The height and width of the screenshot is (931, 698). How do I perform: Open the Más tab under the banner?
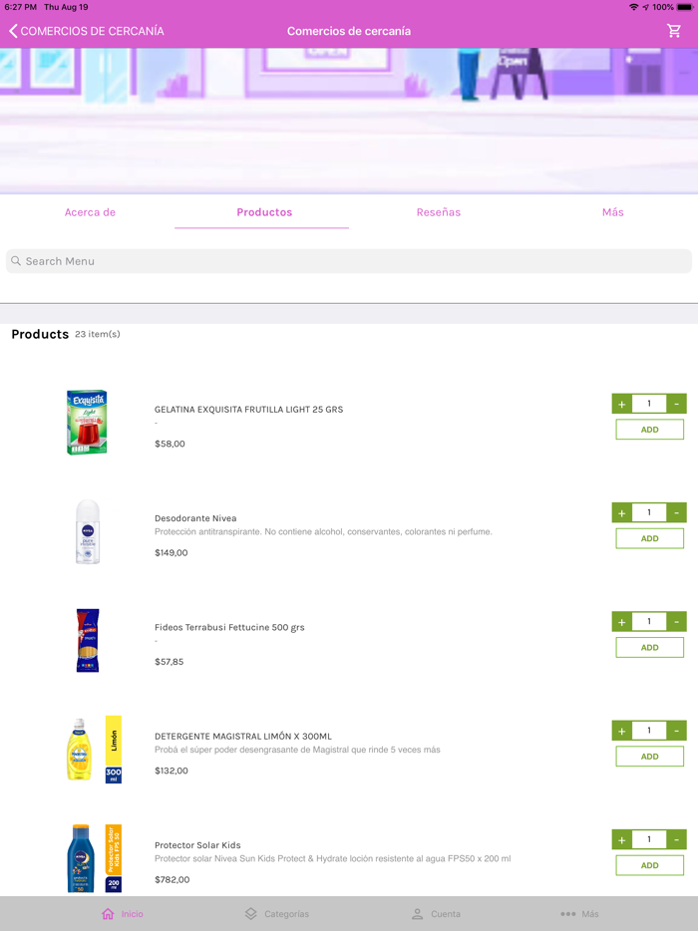612,212
